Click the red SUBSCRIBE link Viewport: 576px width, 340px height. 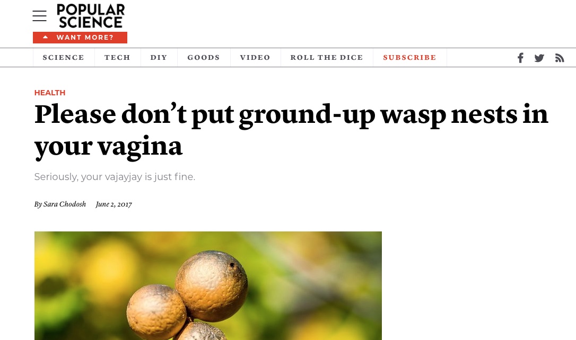pos(409,58)
